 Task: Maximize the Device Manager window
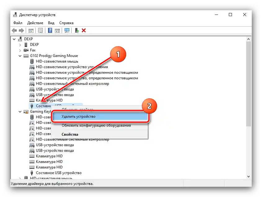(230, 15)
